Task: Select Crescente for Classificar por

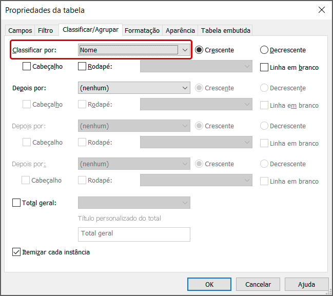Action: (x=199, y=50)
